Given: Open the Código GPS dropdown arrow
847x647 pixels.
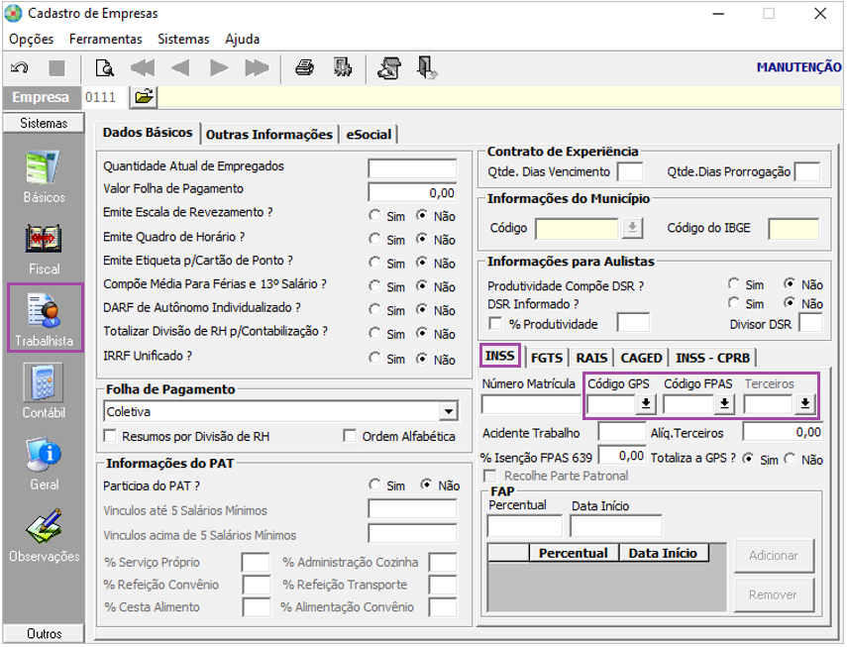Looking at the screenshot, I should pos(646,403).
